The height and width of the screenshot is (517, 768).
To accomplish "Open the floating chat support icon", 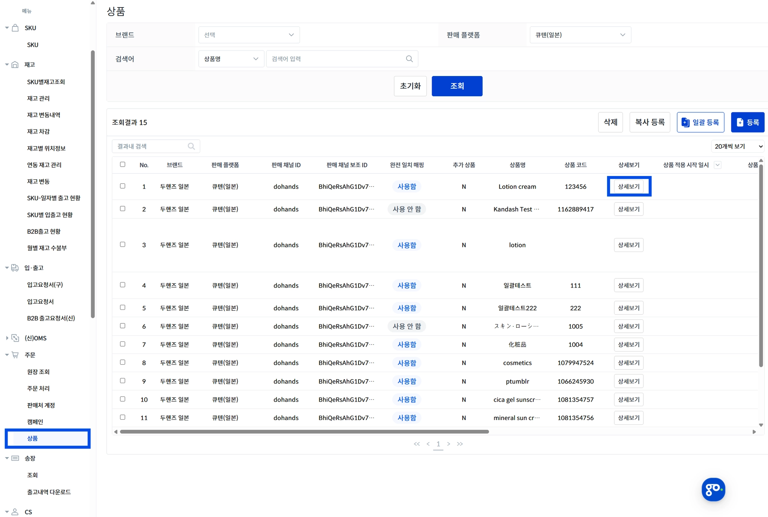I will coord(713,489).
